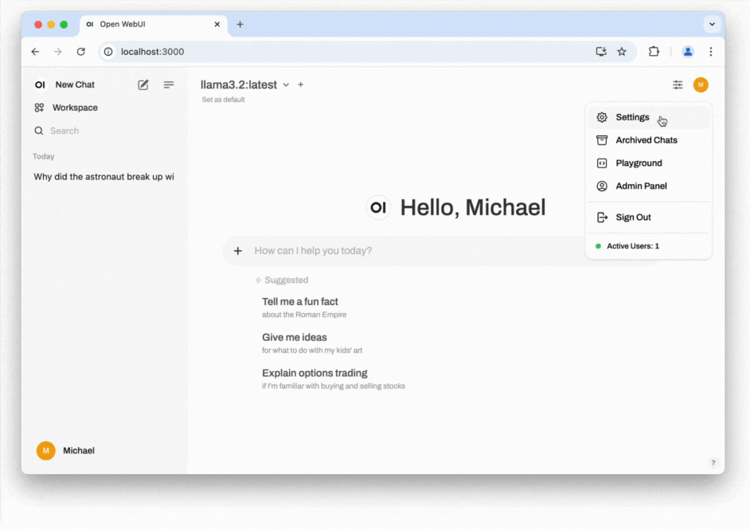Create a new chat via the compose icon
Viewport: 750px width, 529px height.
pos(143,84)
